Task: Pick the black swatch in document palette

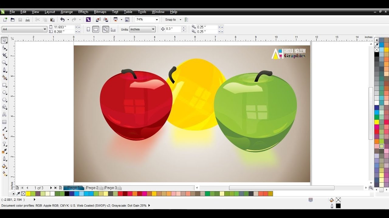Action: pyautogui.click(x=67, y=194)
